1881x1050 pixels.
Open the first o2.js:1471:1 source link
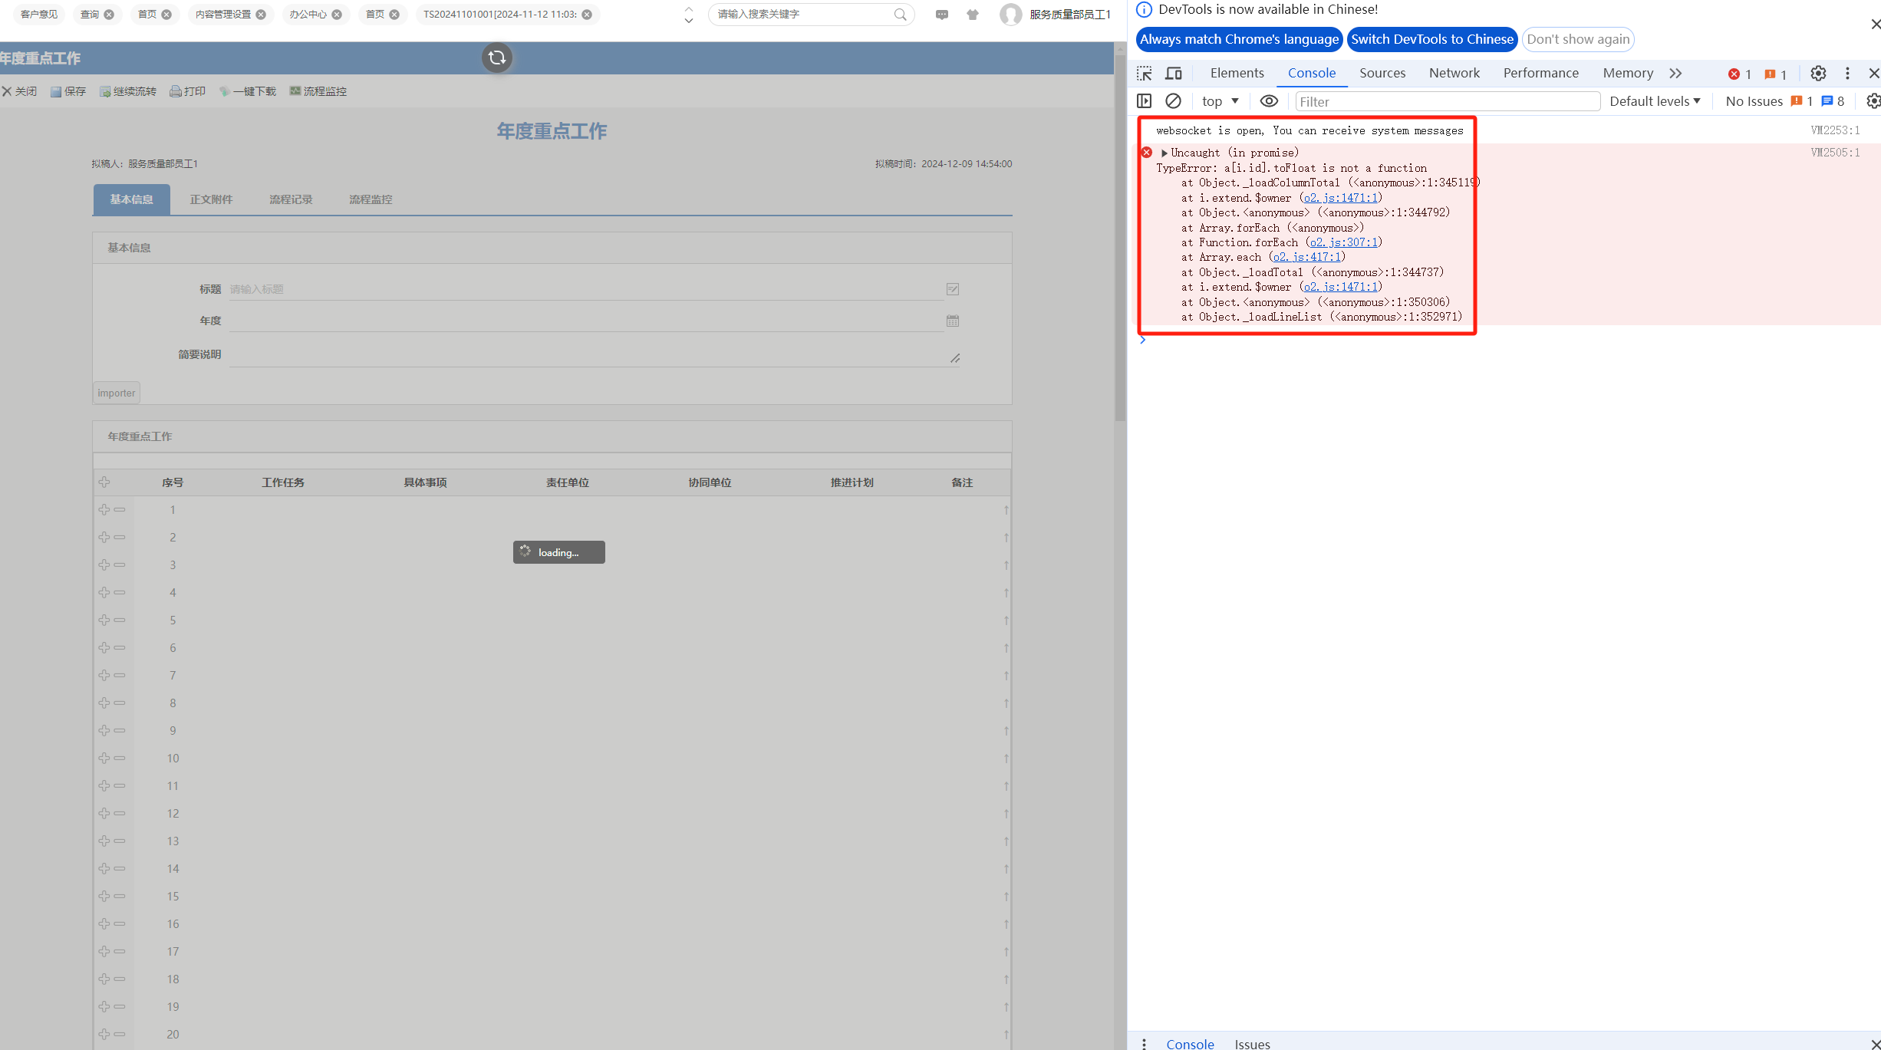pos(1340,198)
